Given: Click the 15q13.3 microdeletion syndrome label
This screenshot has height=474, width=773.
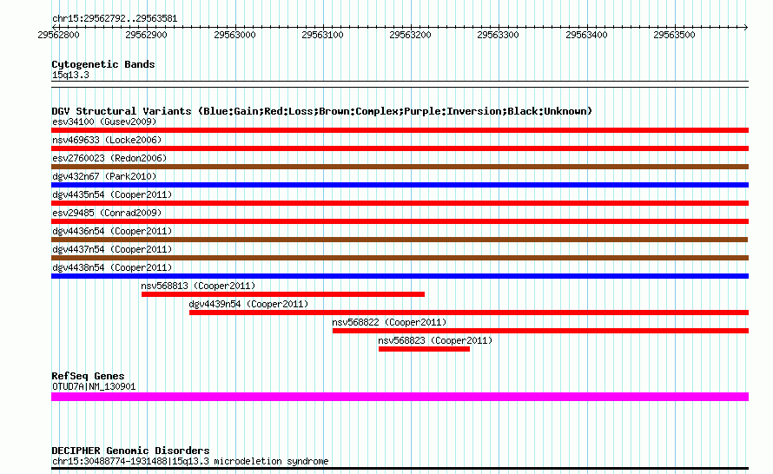Looking at the screenshot, I should [190, 462].
